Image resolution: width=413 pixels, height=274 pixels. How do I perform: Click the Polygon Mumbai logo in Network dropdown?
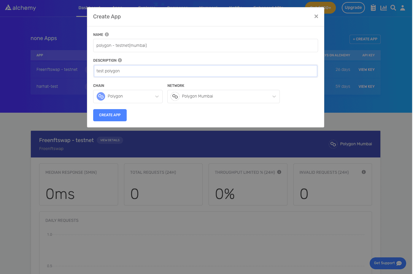pyautogui.click(x=175, y=96)
